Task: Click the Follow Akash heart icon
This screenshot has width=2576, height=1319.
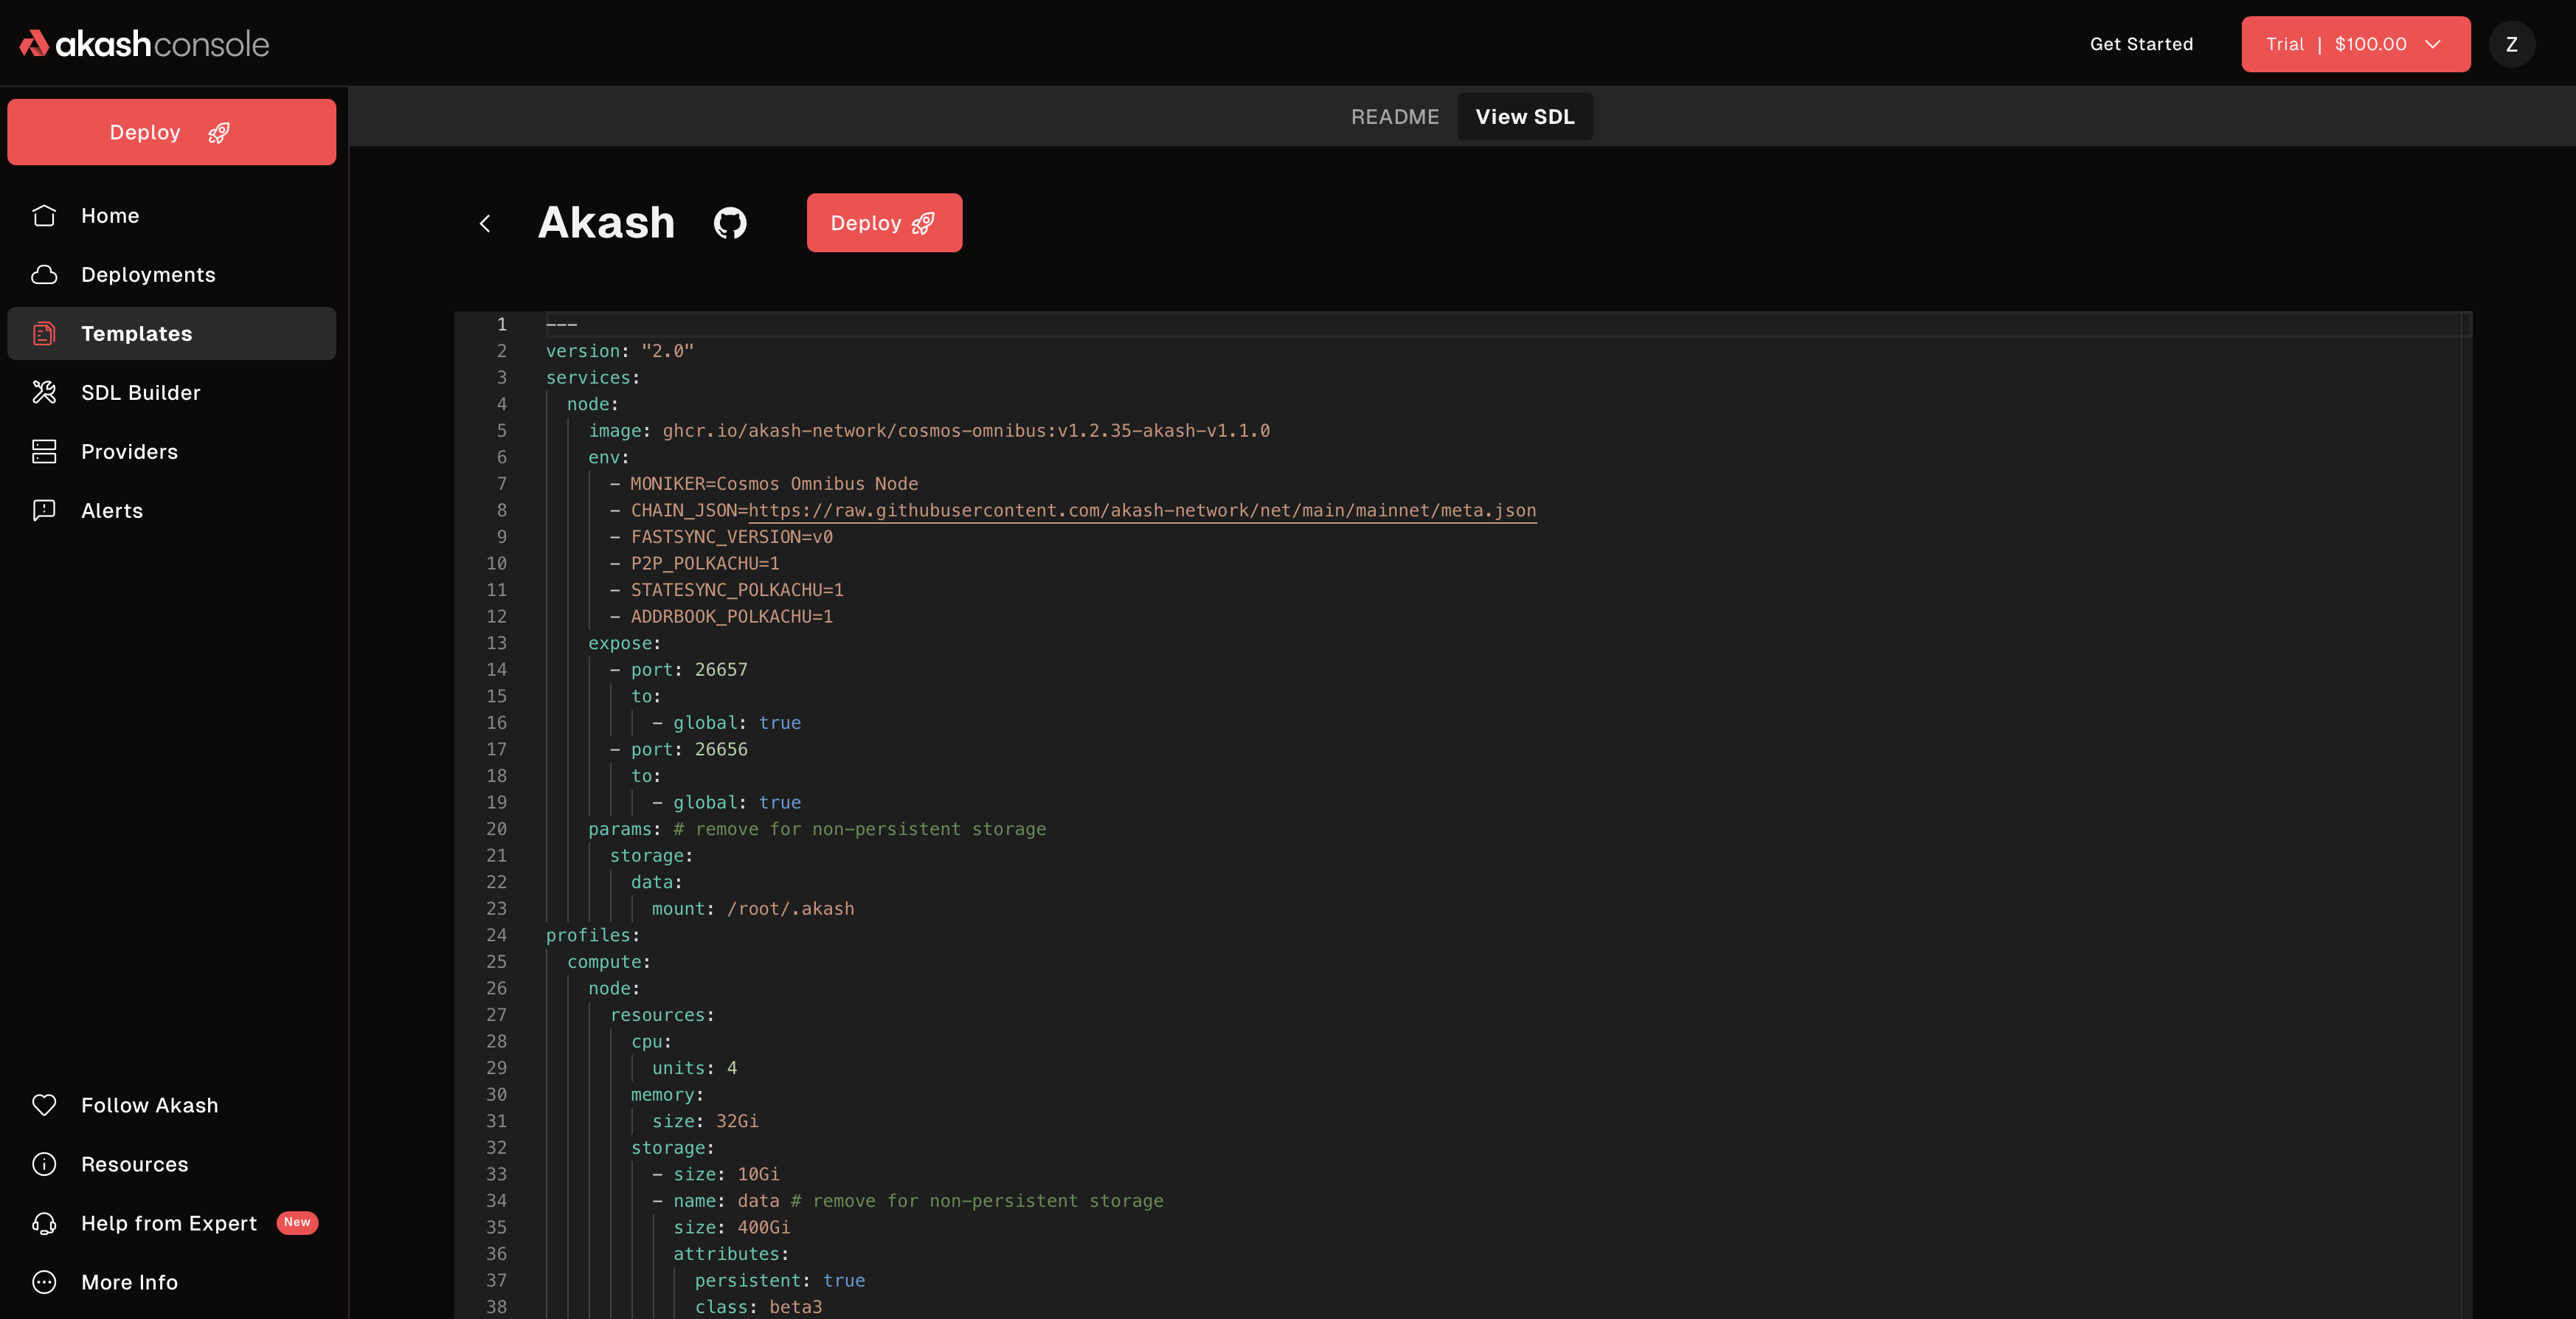Action: 44,1105
